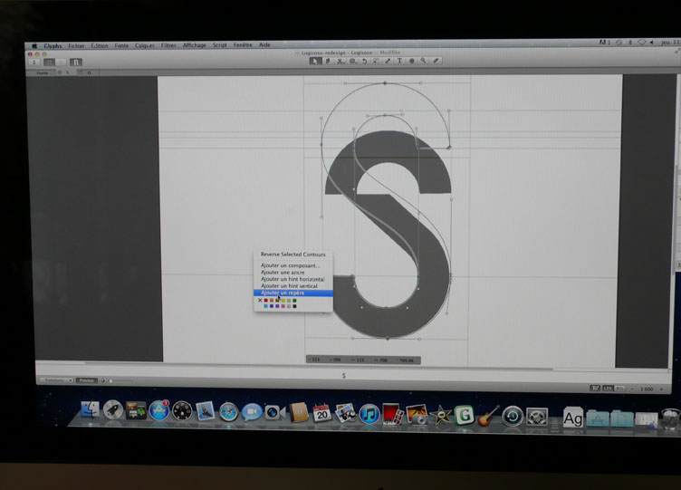Open Glyphs app icon in the Dock
The height and width of the screenshot is (490, 681).
464,415
